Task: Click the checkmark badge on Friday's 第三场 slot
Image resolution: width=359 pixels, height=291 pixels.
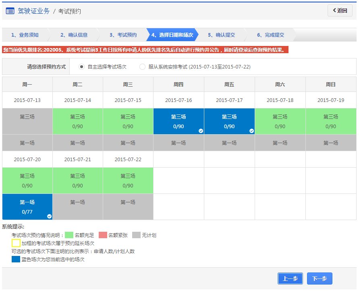Action: click(x=251, y=130)
